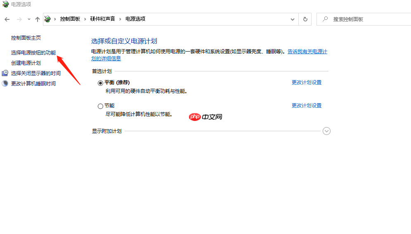This screenshot has height=234, width=411.
Task: Click the 首选计划 section label
Action: (102, 71)
